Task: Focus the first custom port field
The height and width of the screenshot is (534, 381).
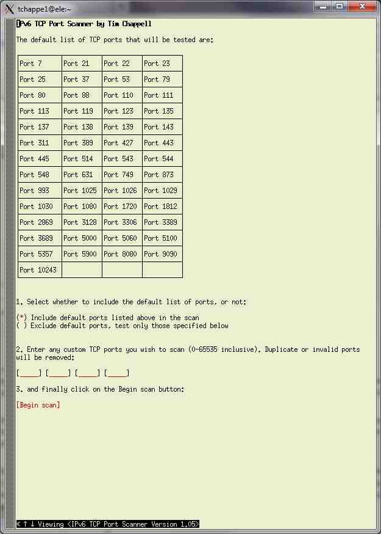Action: tap(29, 373)
